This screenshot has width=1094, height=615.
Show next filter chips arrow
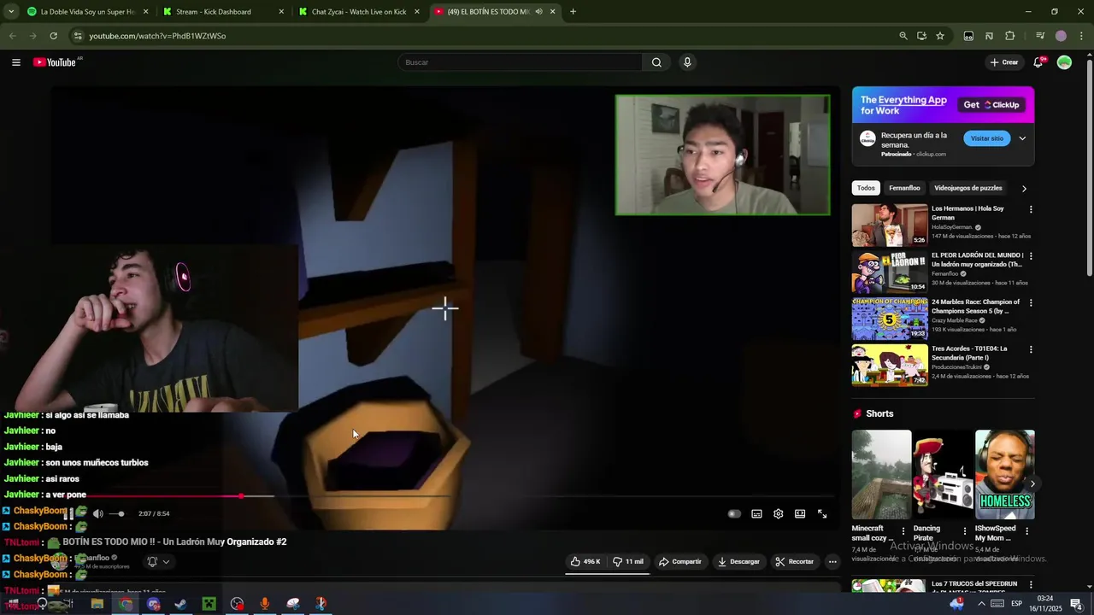tap(1024, 188)
